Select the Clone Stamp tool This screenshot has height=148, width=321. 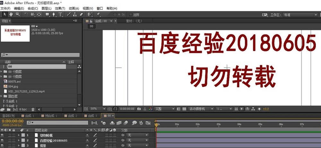(x=75, y=14)
